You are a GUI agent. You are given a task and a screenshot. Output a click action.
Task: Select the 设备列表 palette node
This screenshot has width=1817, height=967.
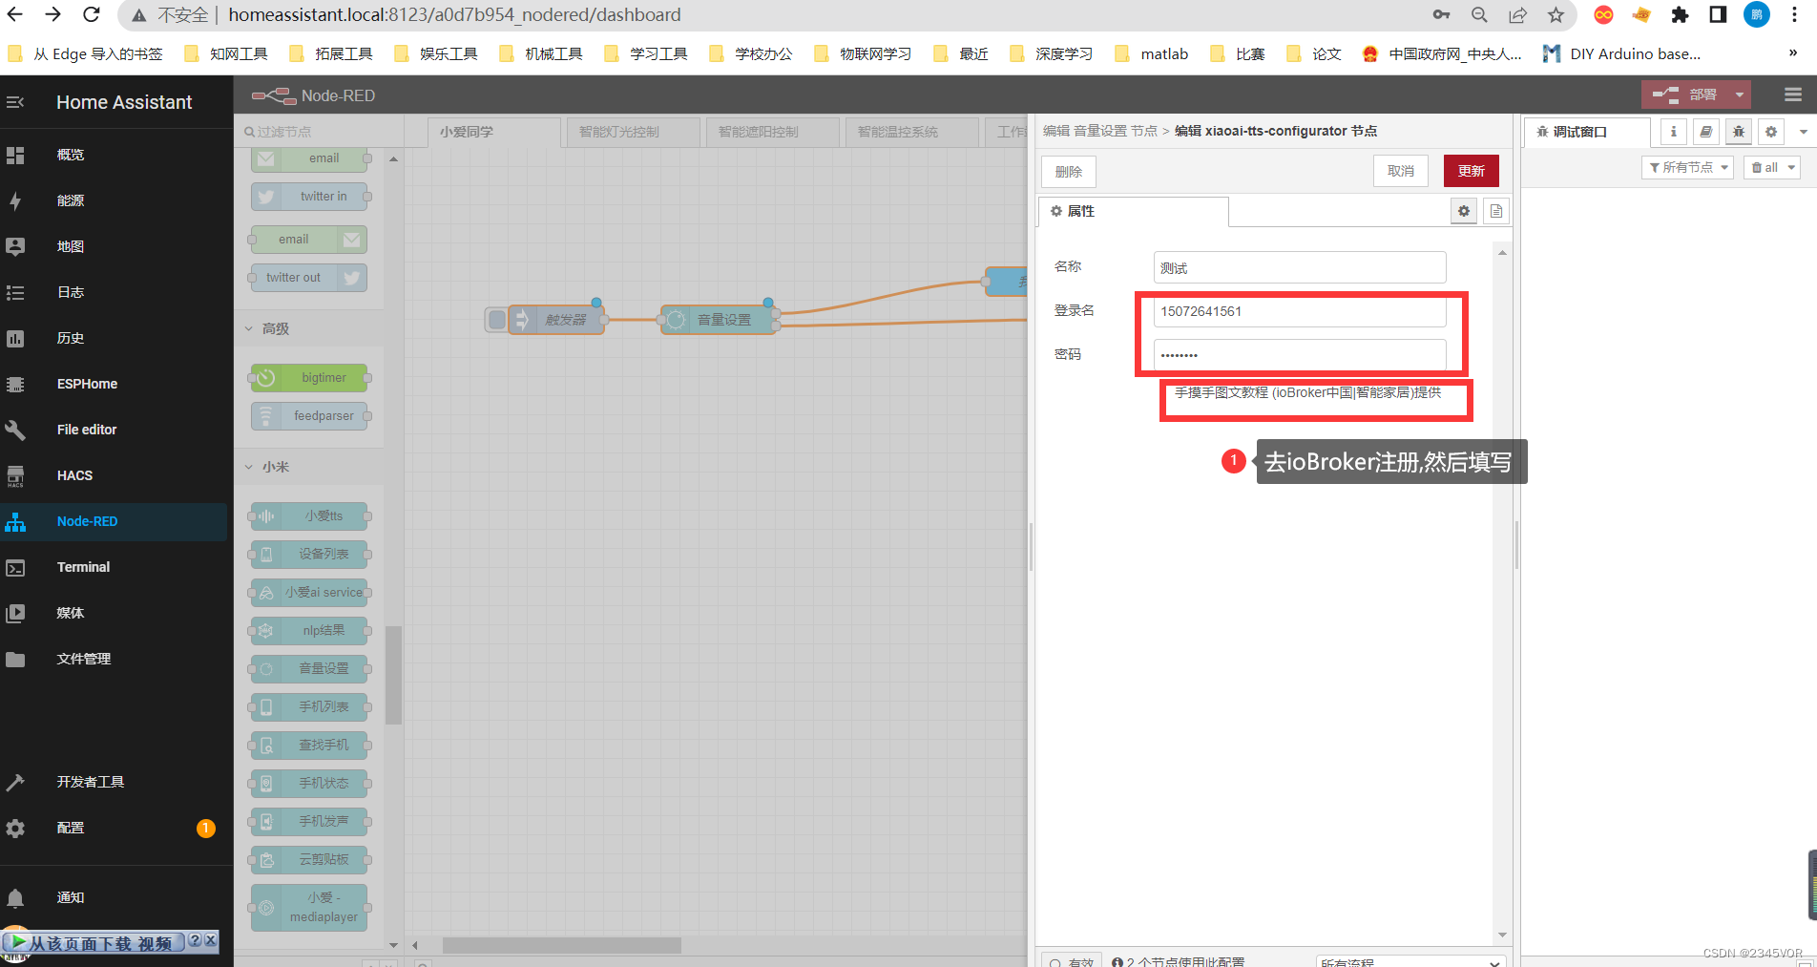(x=309, y=555)
